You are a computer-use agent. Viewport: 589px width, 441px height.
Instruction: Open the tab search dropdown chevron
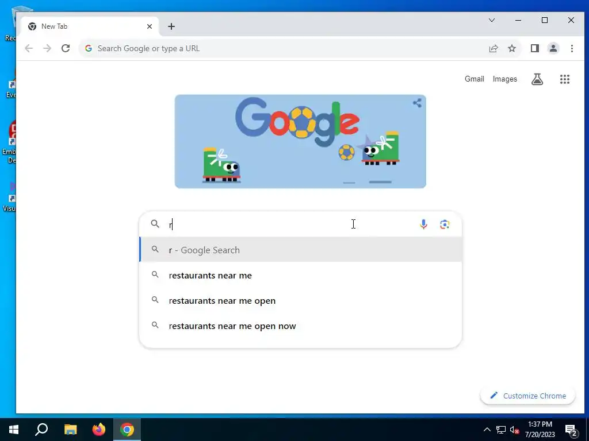click(492, 20)
